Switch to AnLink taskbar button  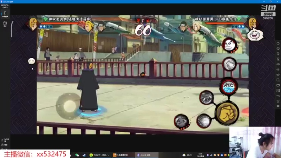click(146, 155)
